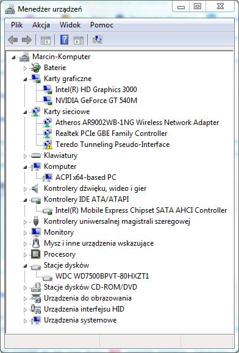Select Intel Mobile Express Chipset SATA AHCI Controller
Screen dimensions: 239x353
pyautogui.click(x=141, y=210)
